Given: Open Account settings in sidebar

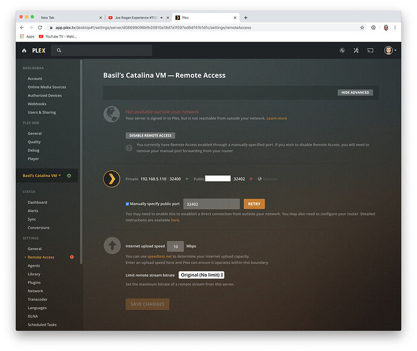Looking at the screenshot, I should click(35, 79).
